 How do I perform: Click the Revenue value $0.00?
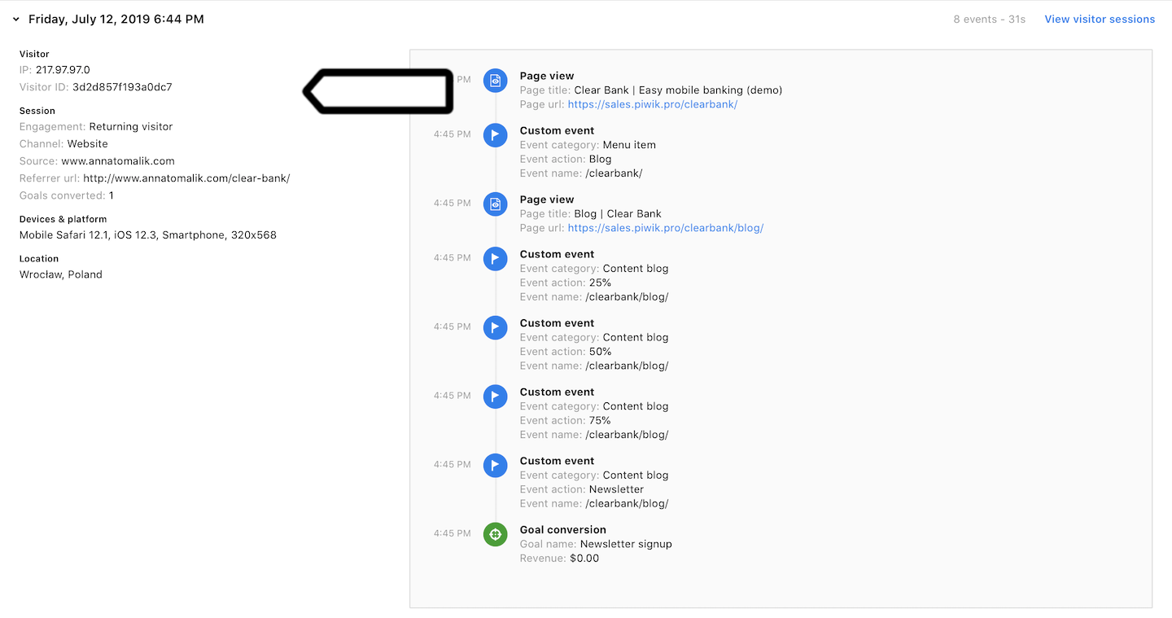pos(584,559)
